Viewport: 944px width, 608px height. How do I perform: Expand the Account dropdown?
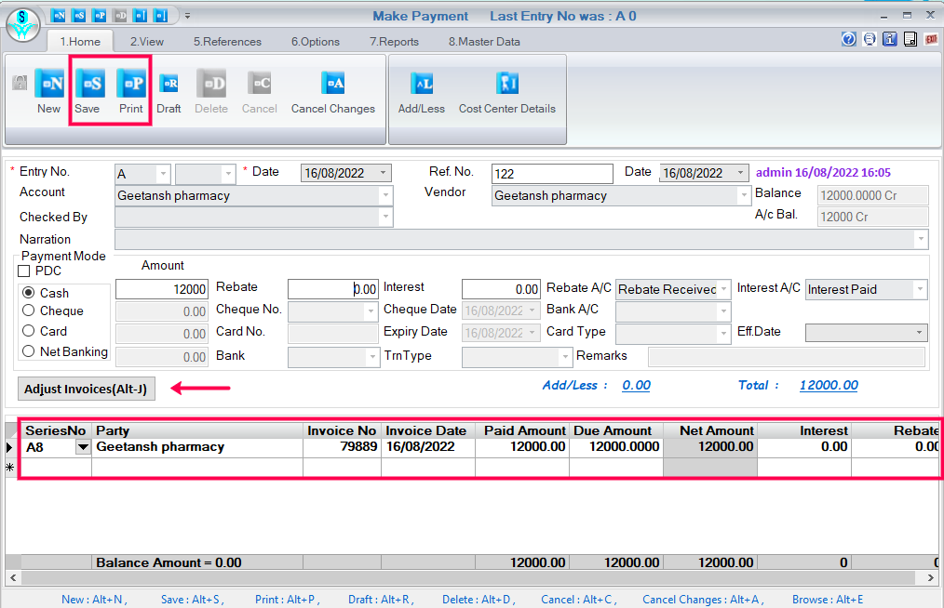(x=386, y=195)
